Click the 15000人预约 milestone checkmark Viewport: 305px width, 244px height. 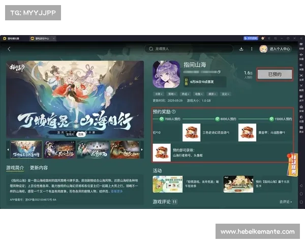point(271,119)
